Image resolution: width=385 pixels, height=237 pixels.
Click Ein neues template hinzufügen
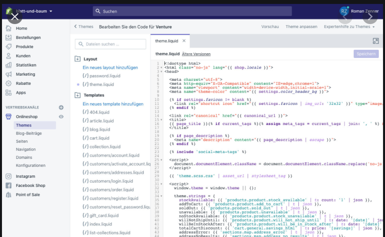[113, 104]
